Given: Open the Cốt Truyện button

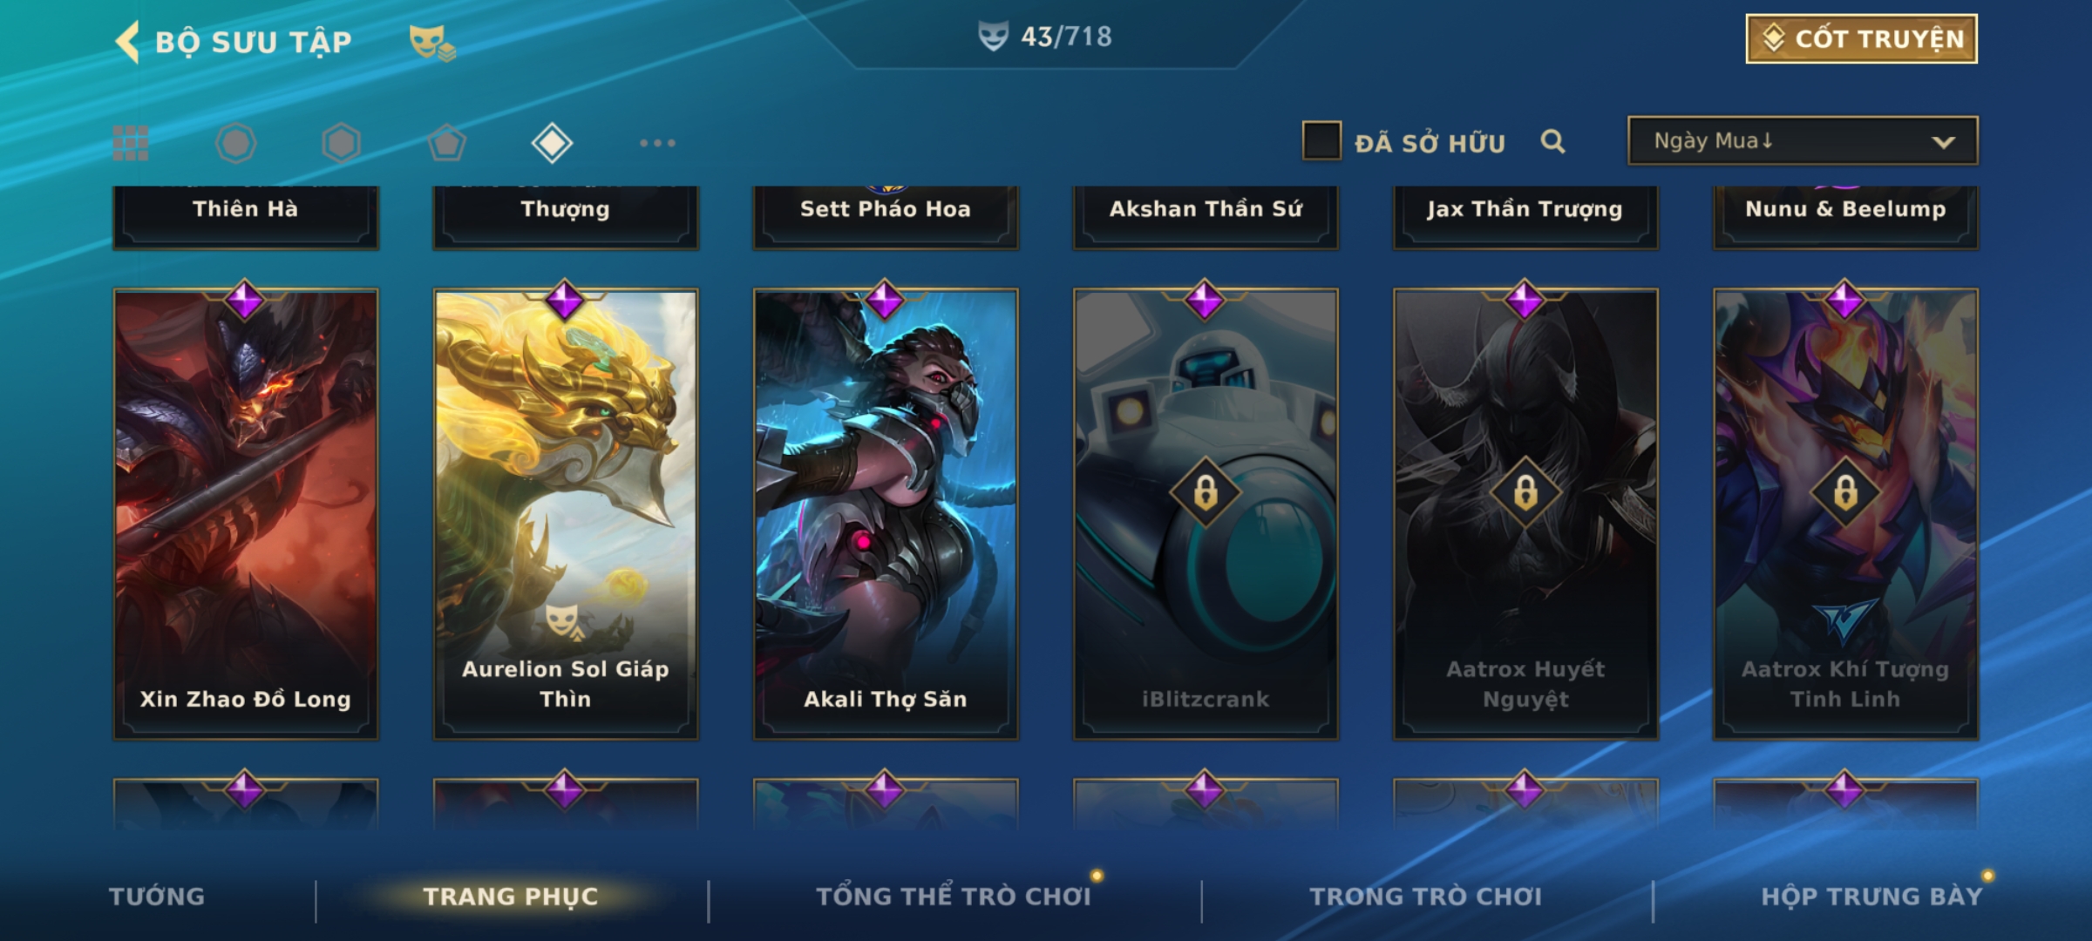Looking at the screenshot, I should (x=1861, y=38).
